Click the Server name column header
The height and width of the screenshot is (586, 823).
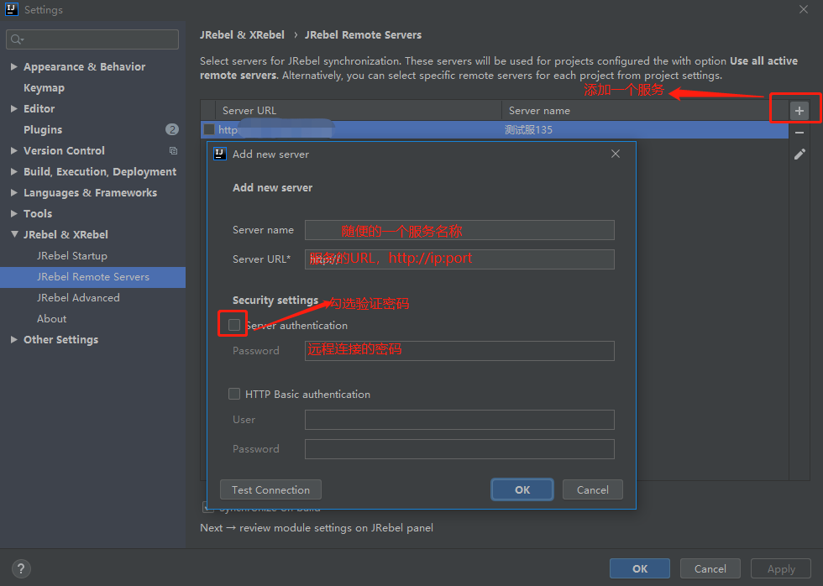pyautogui.click(x=645, y=111)
